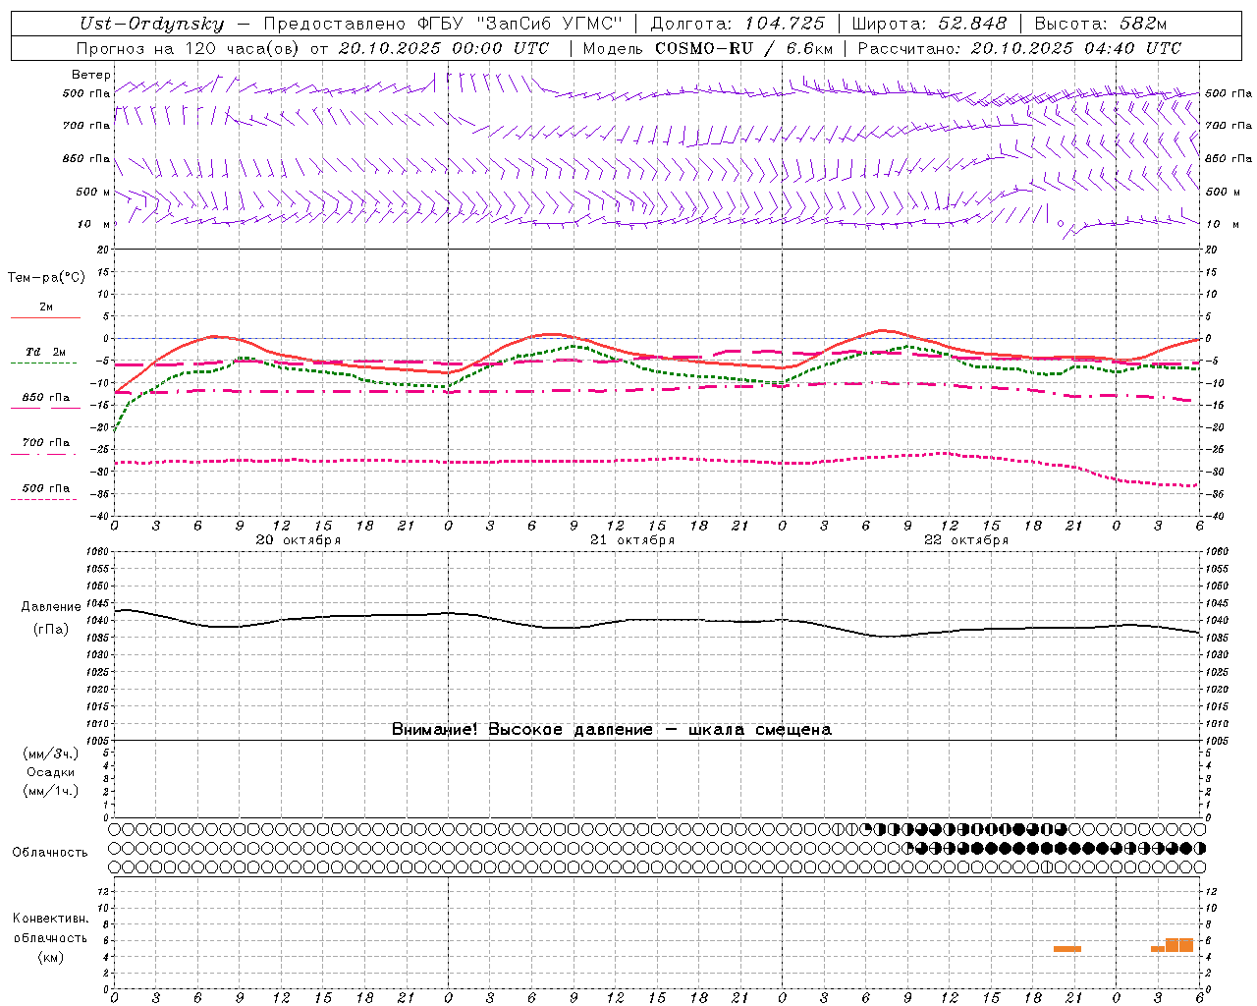The height and width of the screenshot is (1006, 1257).
Task: Click the Модель COSMO-RU / 6.6км label
Action: pyautogui.click(x=708, y=48)
